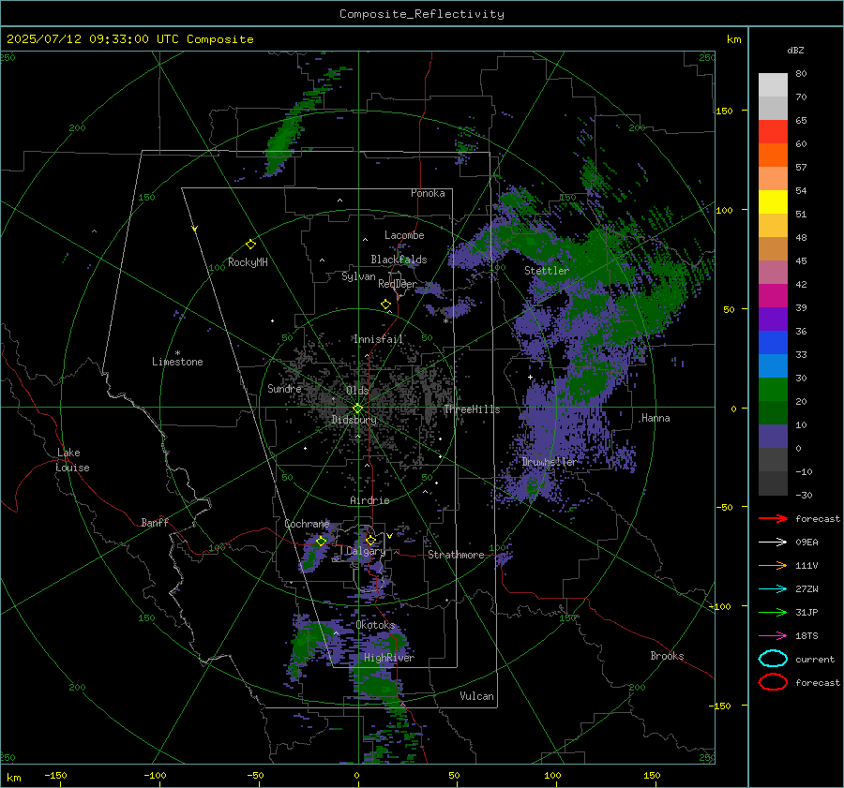844x788 pixels.
Task: Click the Vulcan city label
Action: [x=476, y=696]
